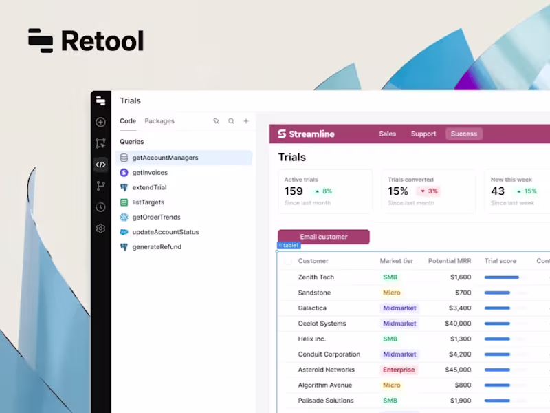Open the history clock icon in the sidebar
The image size is (550, 413).
pos(100,207)
